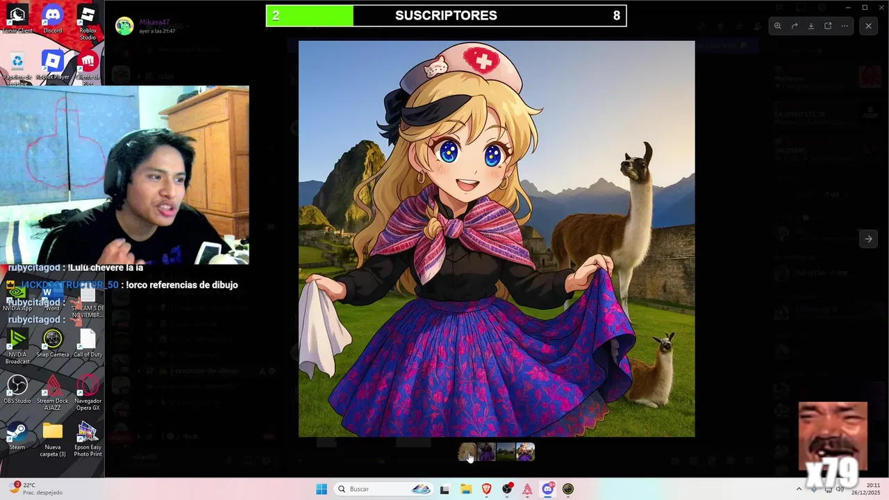The image size is (889, 500).
Task: Select the fourth carousel thumbnail
Action: coord(526,452)
